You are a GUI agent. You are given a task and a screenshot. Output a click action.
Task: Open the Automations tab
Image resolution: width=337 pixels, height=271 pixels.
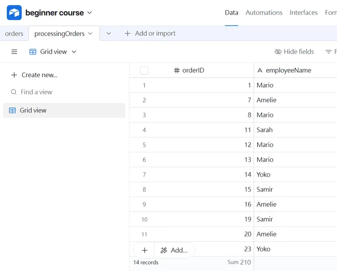[x=264, y=13]
